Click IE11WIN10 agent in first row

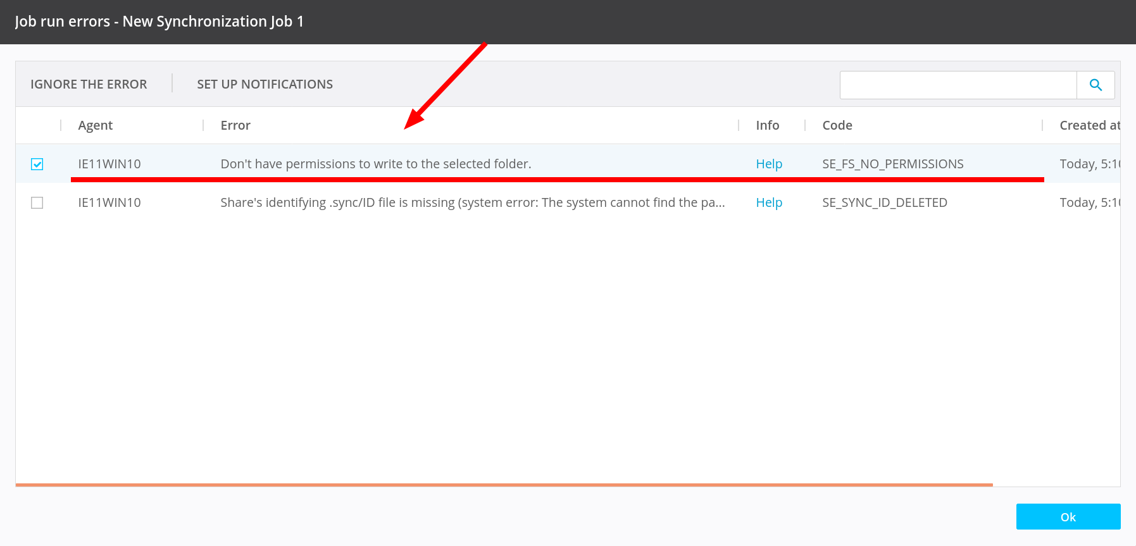click(x=109, y=164)
